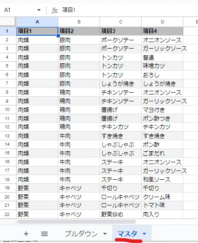
Task: Click row 18 cell 肉類
Action: tap(37, 179)
